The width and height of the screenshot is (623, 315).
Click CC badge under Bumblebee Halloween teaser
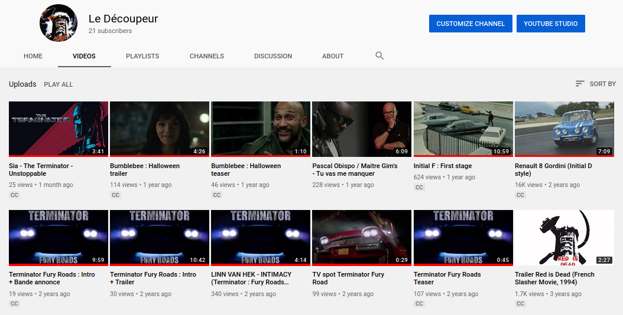coord(216,195)
